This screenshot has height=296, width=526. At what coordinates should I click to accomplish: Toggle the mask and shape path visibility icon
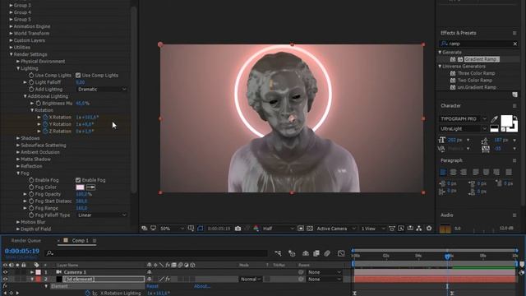coord(201,229)
